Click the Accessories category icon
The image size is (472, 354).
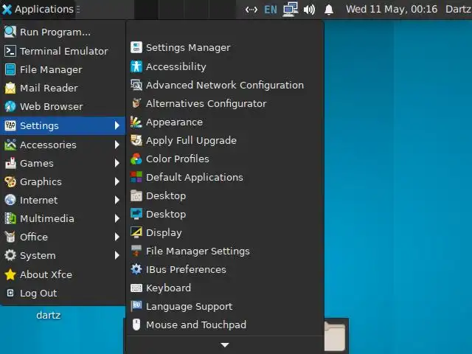point(10,145)
